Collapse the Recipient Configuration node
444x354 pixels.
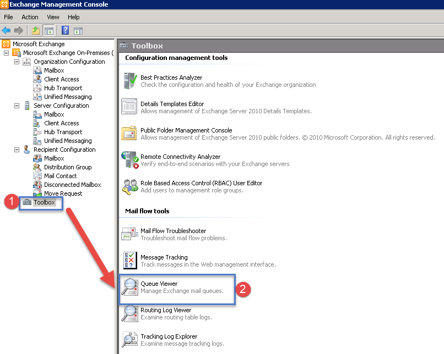[x=17, y=150]
